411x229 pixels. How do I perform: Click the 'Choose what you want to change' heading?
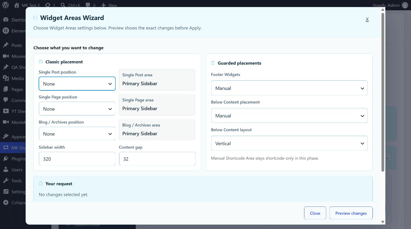(68, 48)
